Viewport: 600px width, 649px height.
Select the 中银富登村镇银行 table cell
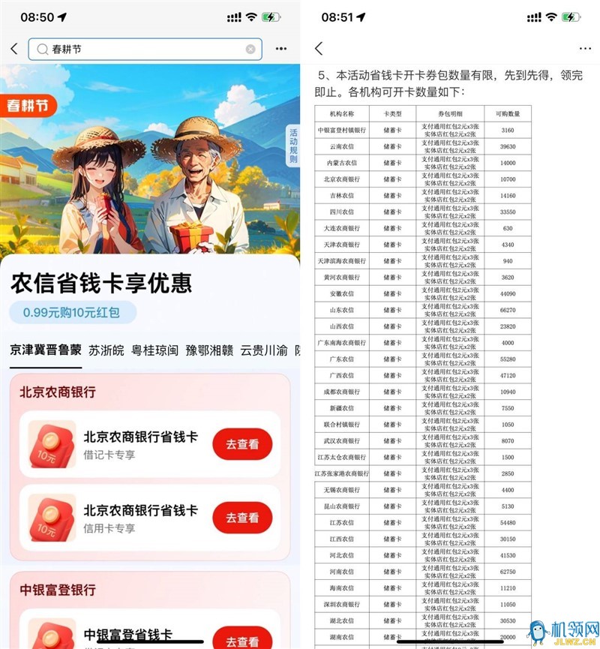[x=342, y=131]
